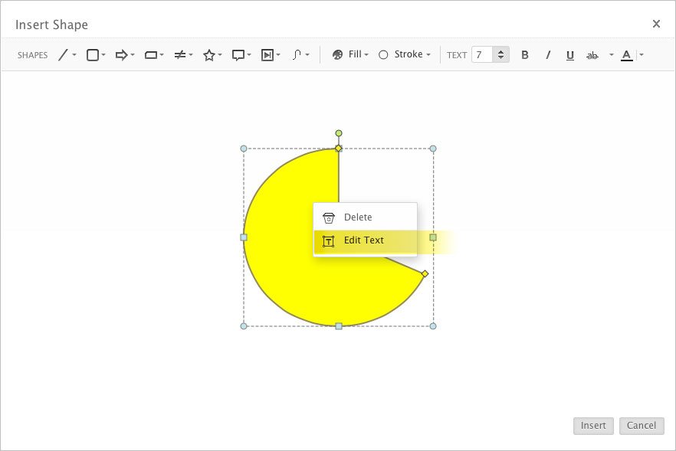Expand the text color dropdown arrow
The width and height of the screenshot is (676, 451).
[642, 55]
